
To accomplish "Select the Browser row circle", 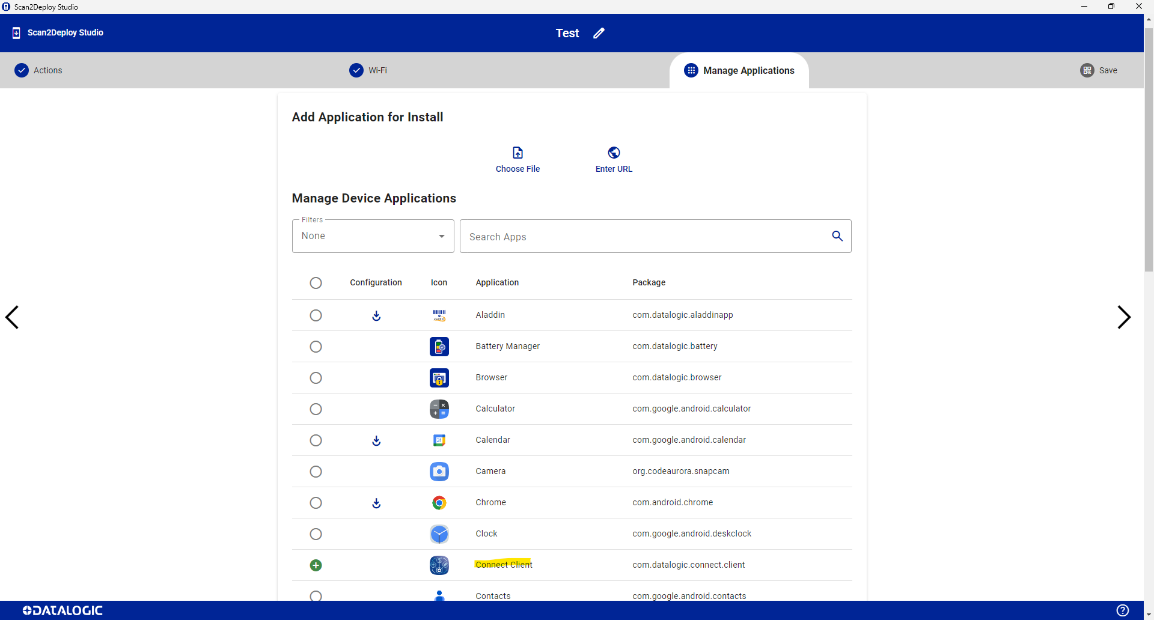I will tap(316, 378).
